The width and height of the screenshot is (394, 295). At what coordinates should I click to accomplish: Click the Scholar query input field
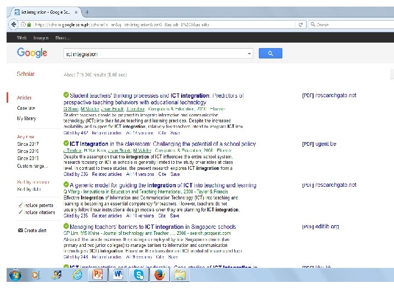158,54
